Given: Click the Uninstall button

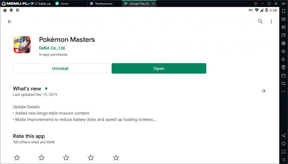Looking at the screenshot, I should (60, 69).
